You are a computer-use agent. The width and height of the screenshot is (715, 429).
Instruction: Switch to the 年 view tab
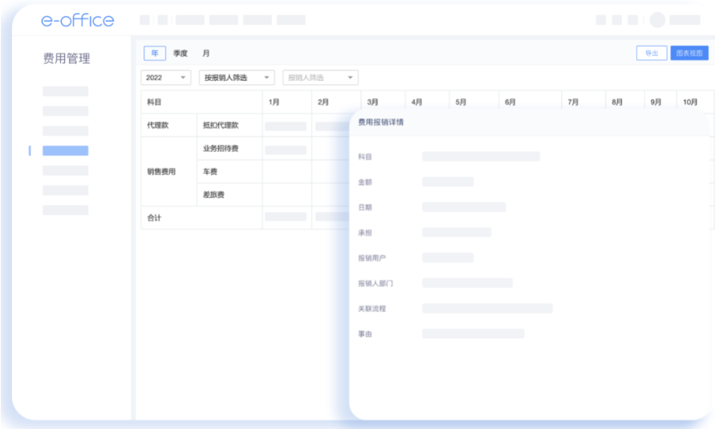pos(155,53)
